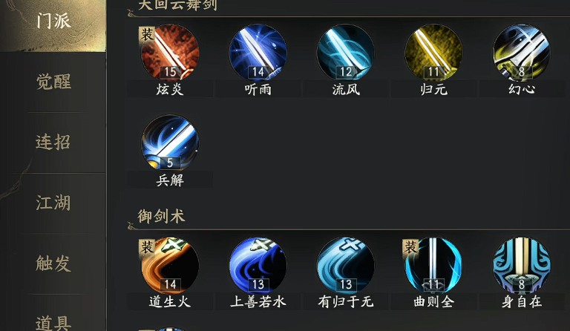
Task: Open the 门派 sidebar tab
Action: 53,21
